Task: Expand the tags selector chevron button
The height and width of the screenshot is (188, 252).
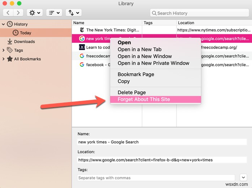Action: point(243,177)
